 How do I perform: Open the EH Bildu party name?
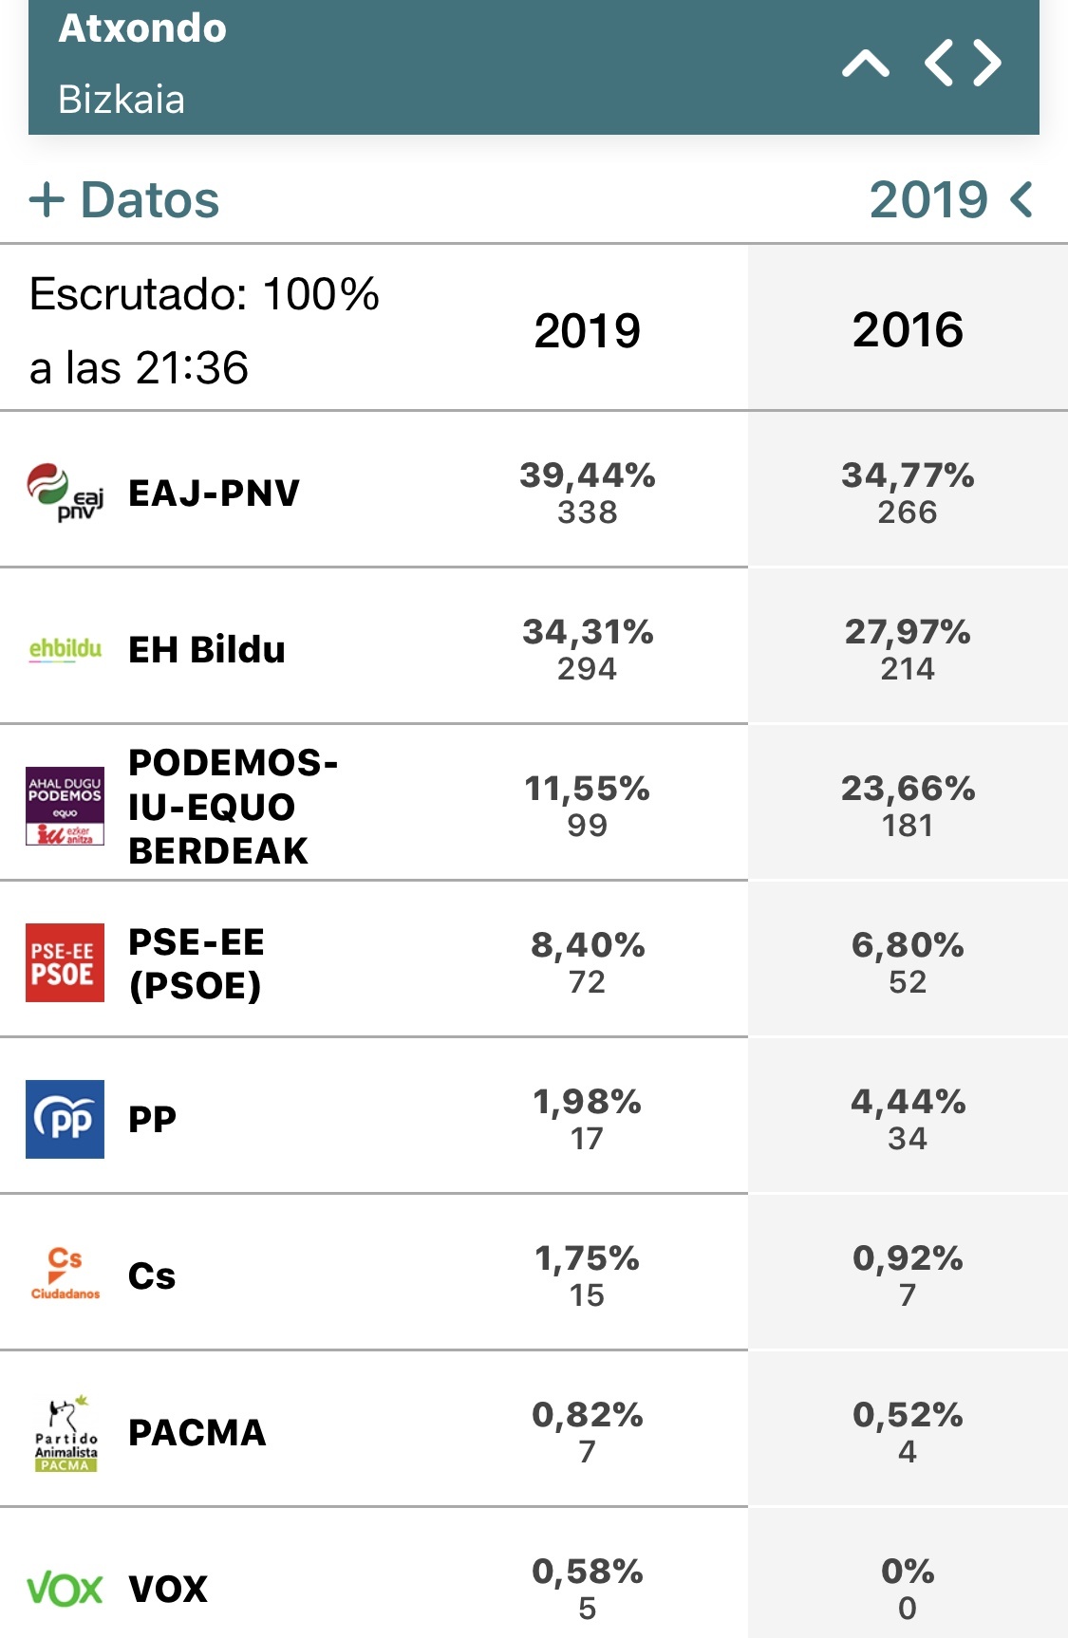point(207,649)
